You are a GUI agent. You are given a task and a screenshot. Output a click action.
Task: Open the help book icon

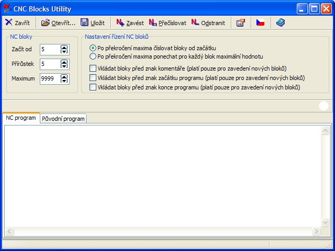pyautogui.click(x=281, y=22)
